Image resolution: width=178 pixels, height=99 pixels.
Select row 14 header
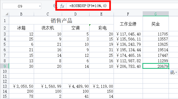5,91
